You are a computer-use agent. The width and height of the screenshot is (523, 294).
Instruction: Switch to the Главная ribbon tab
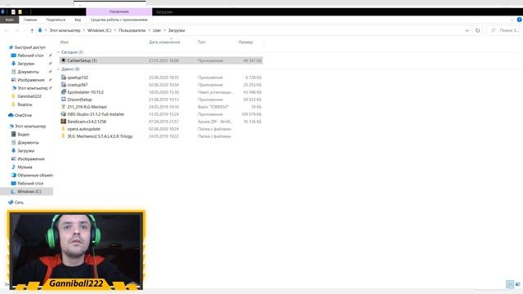point(30,20)
